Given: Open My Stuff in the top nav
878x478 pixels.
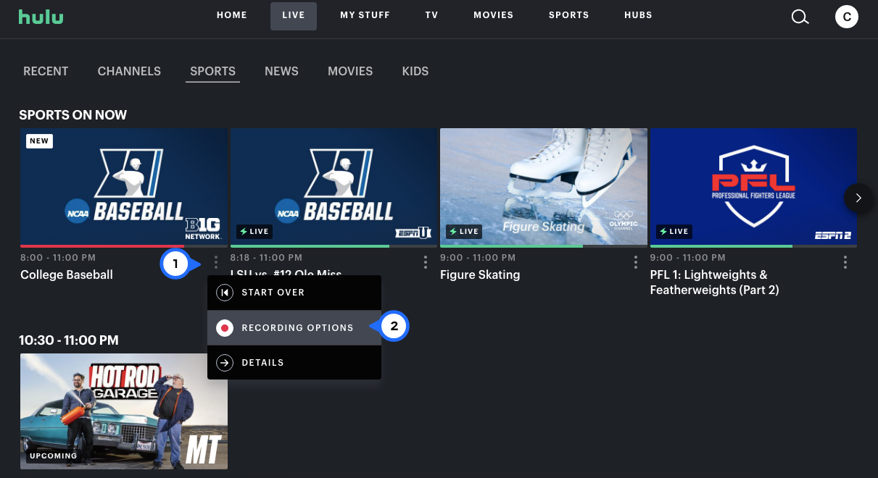Looking at the screenshot, I should [365, 15].
